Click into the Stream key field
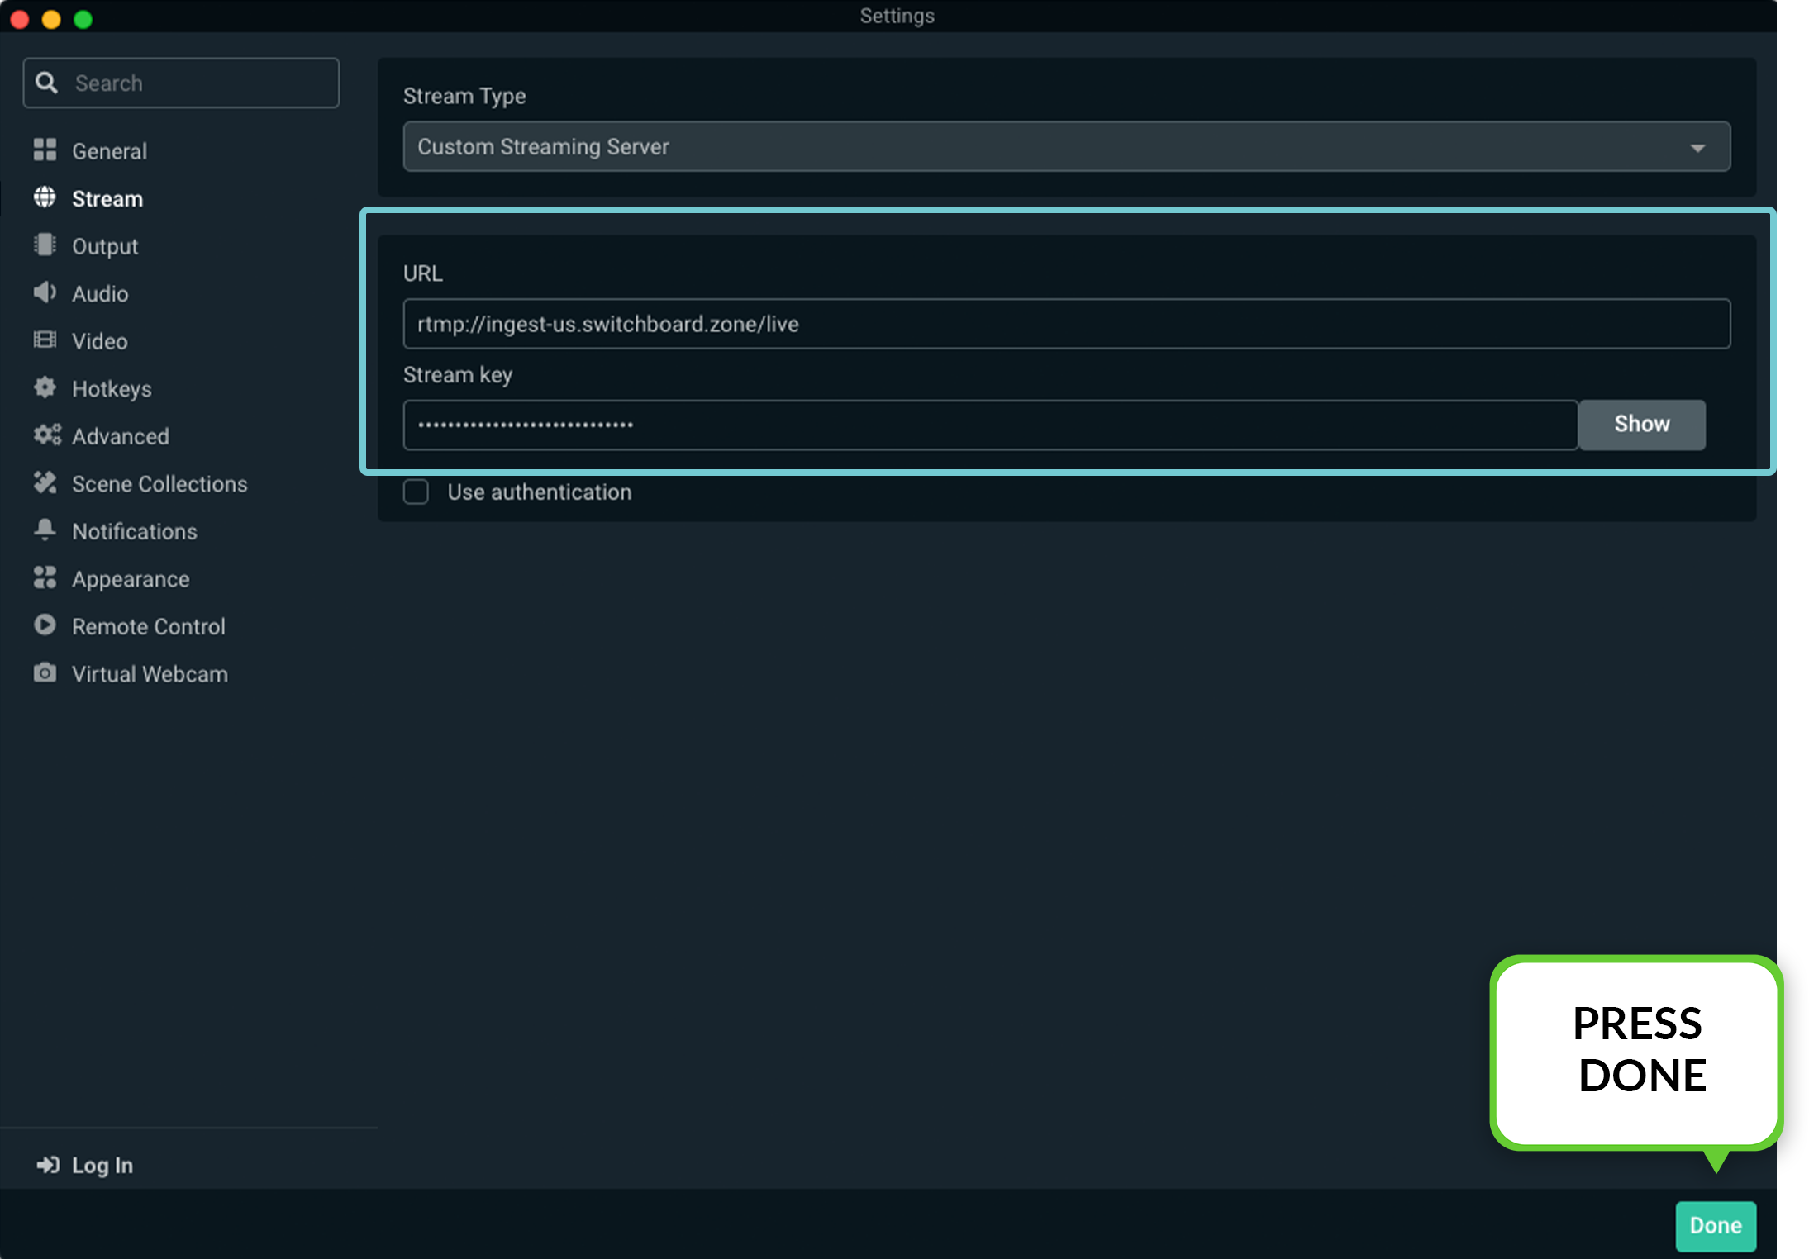This screenshot has width=1809, height=1259. pos(990,425)
